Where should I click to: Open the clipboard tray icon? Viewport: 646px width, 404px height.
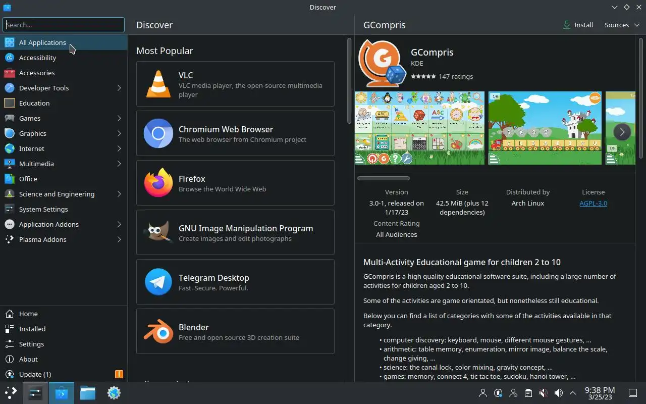[x=528, y=393]
